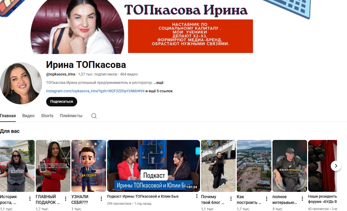
Task: Expand channel description via "…ещё"
Action: click(x=159, y=83)
